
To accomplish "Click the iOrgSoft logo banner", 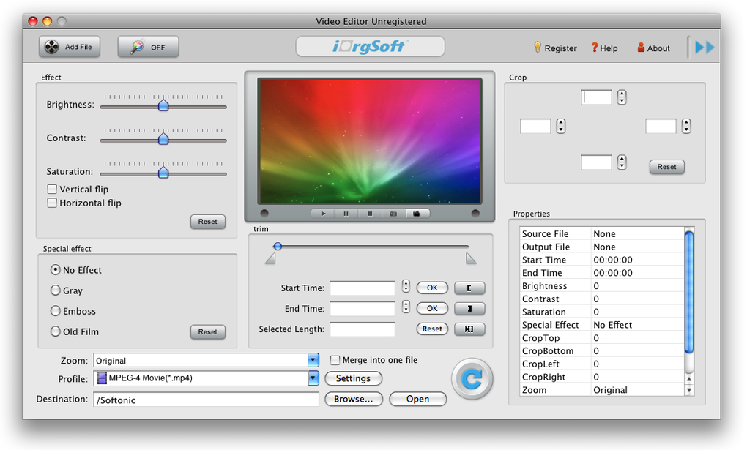I will [370, 47].
